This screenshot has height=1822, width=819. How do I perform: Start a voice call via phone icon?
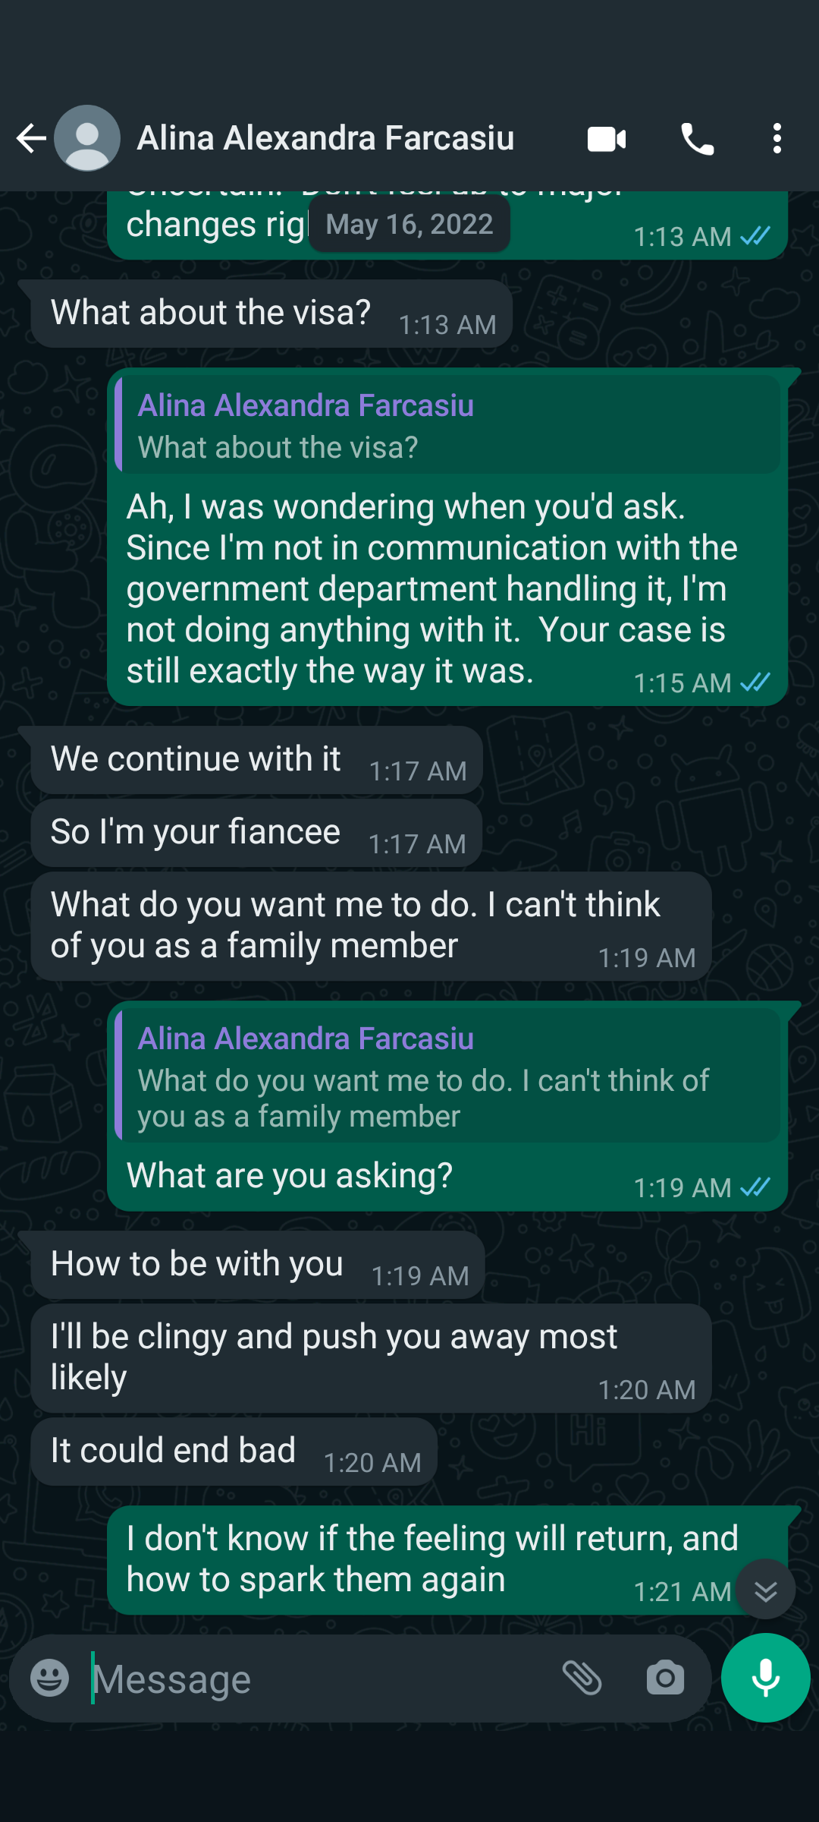click(698, 139)
